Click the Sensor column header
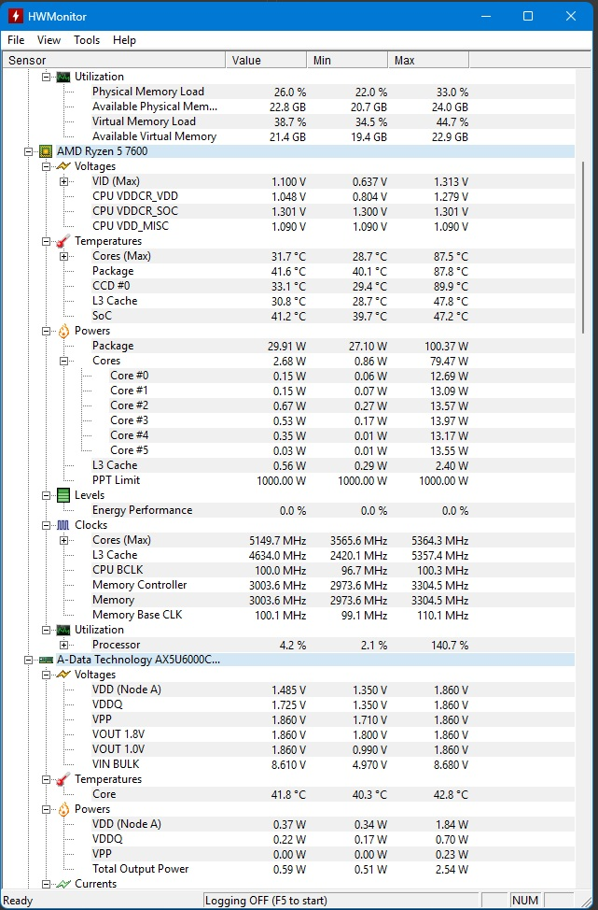This screenshot has height=910, width=598. click(x=114, y=61)
